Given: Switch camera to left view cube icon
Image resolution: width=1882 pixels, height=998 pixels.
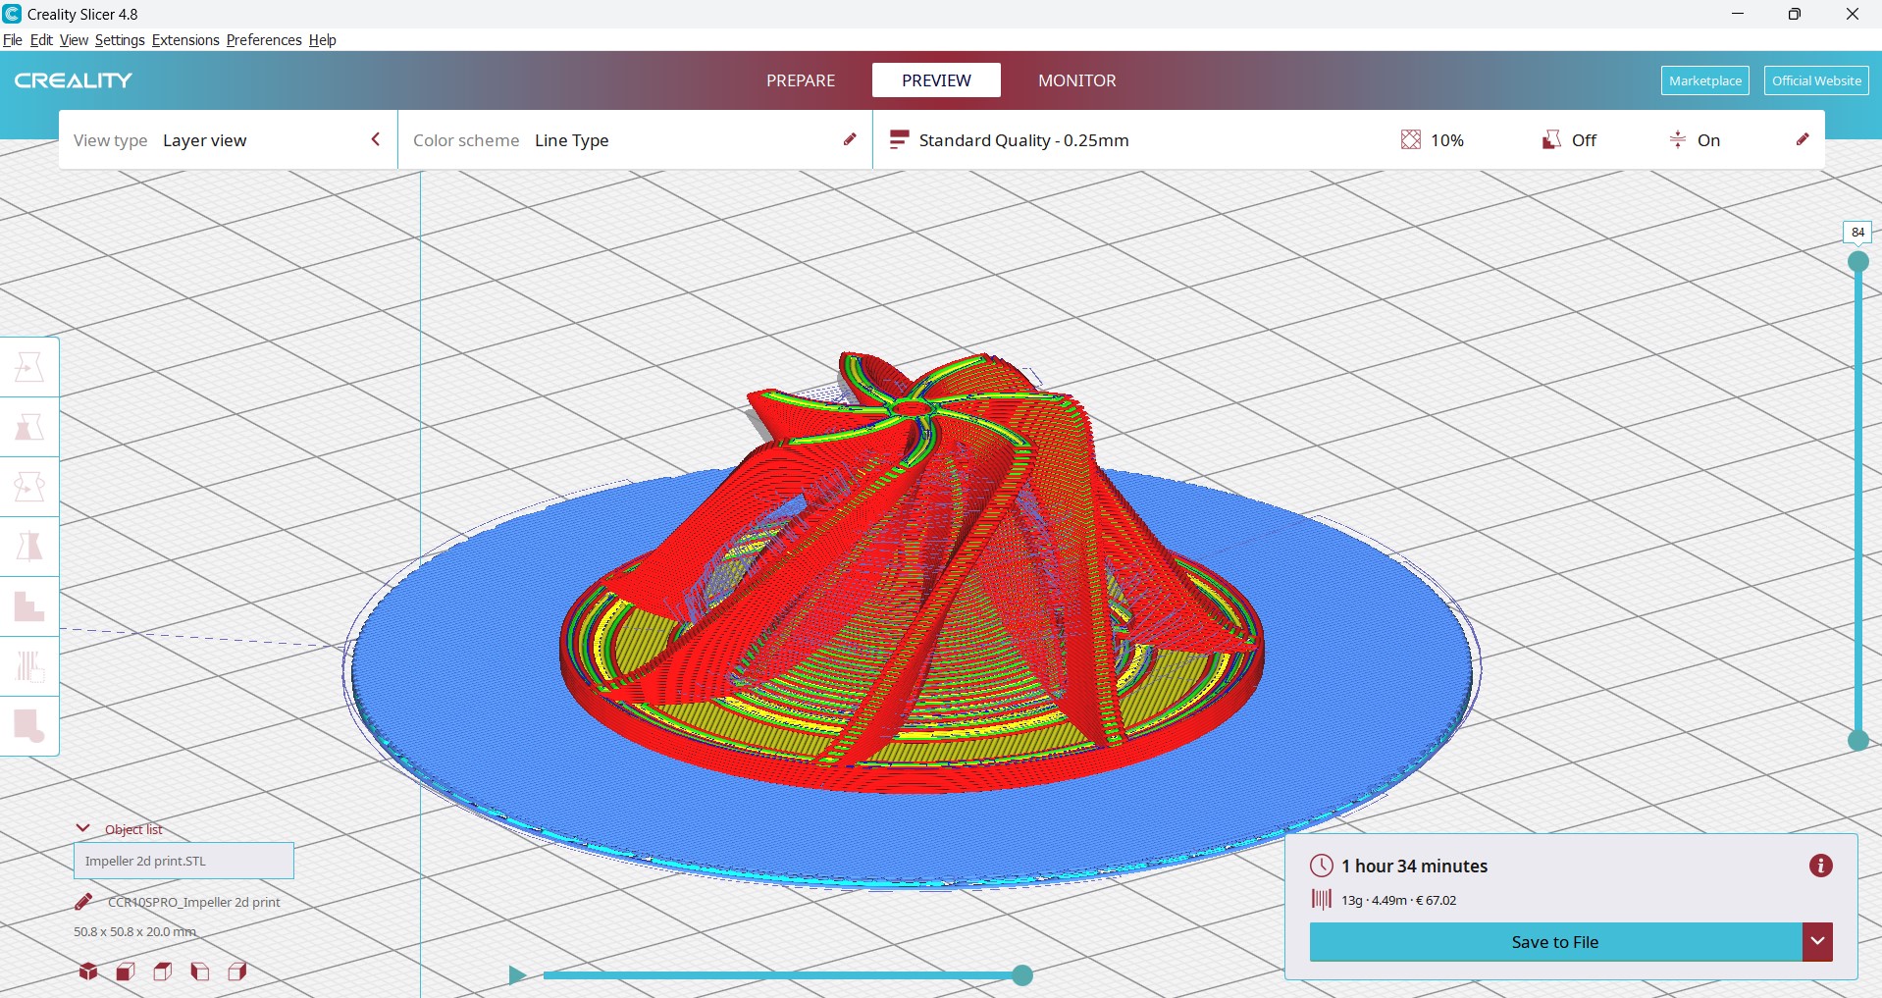Looking at the screenshot, I should coord(200,972).
